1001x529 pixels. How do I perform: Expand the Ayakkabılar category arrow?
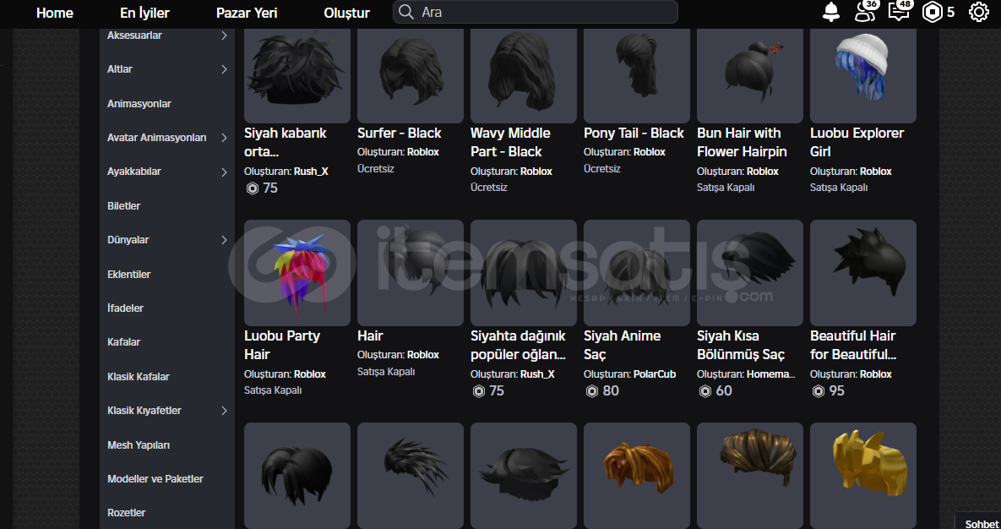point(224,172)
